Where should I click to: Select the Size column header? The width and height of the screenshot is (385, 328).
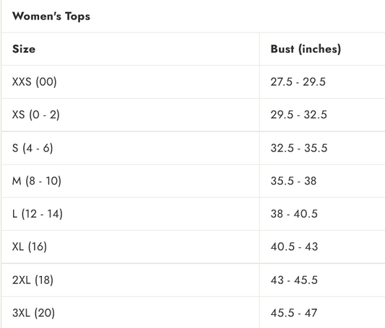pos(24,49)
